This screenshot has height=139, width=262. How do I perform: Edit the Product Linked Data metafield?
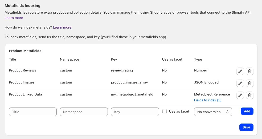(x=240, y=95)
